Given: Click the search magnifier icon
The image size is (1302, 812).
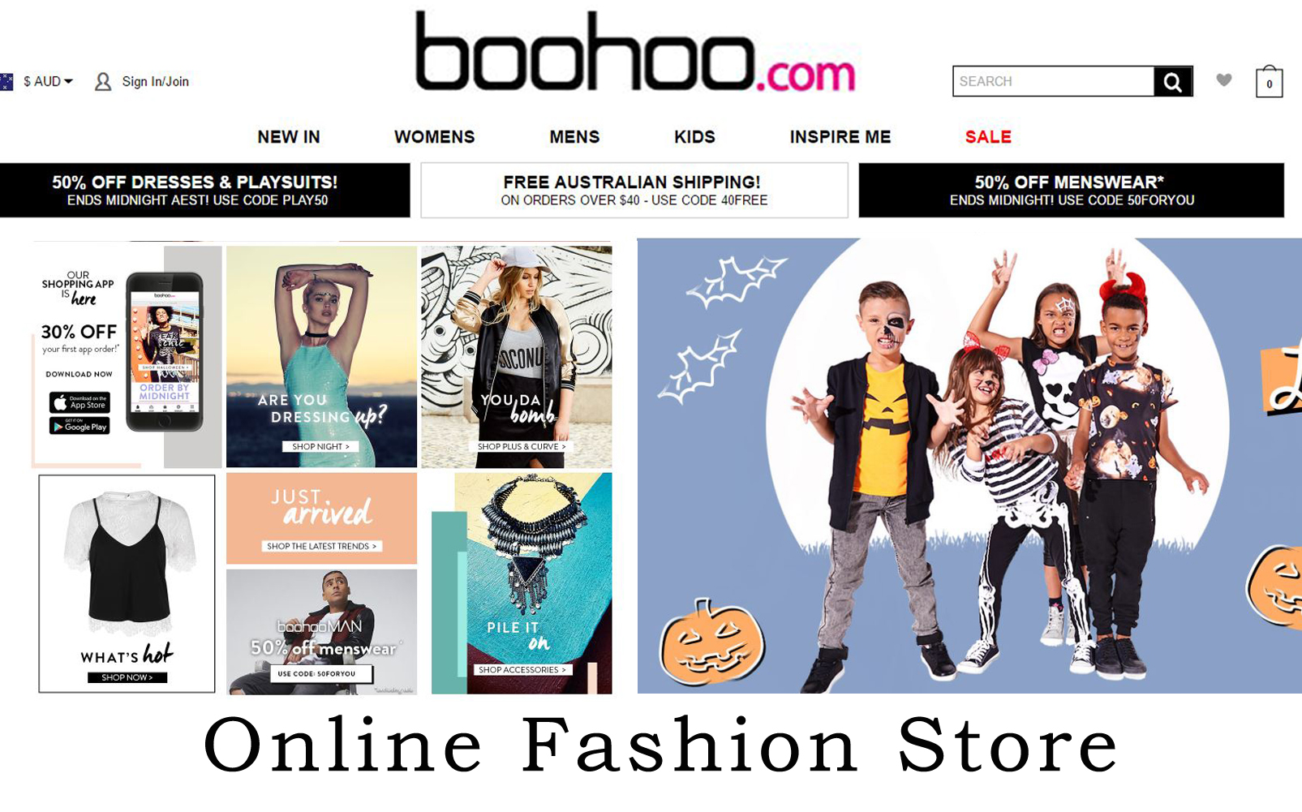Looking at the screenshot, I should [x=1172, y=81].
